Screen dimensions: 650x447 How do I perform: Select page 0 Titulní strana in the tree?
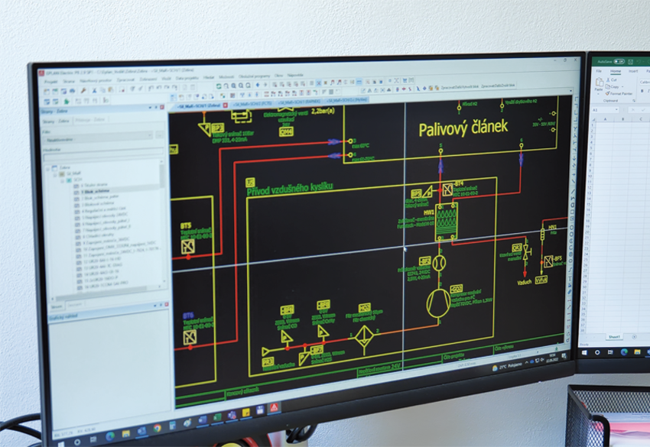(94, 185)
